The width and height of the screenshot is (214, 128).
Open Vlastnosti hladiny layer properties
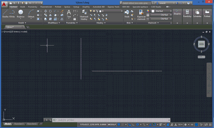point(84,15)
